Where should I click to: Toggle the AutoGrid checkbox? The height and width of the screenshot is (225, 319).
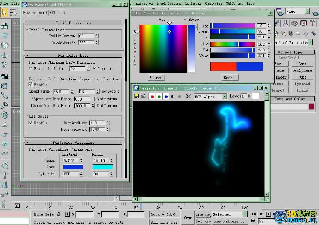300,58
